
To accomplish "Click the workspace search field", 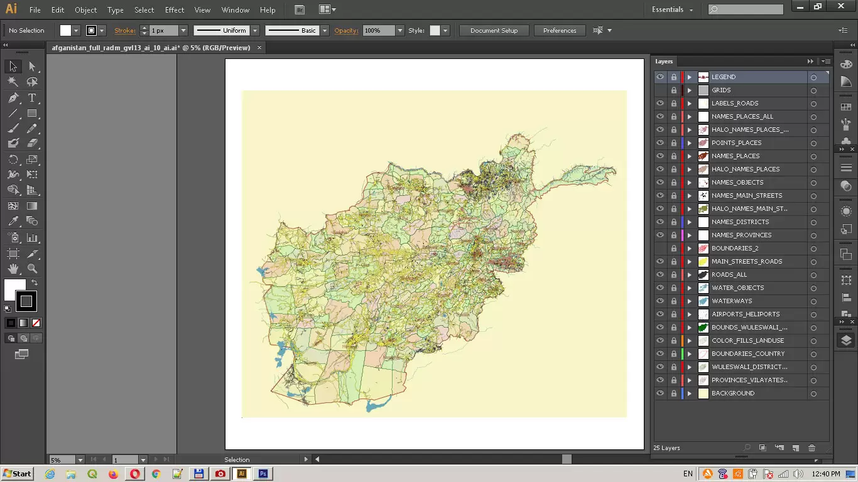I will (x=746, y=9).
